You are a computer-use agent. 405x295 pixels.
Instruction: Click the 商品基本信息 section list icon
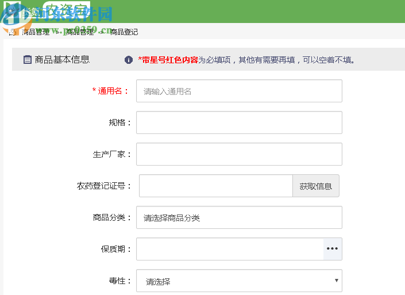pyautogui.click(x=28, y=60)
